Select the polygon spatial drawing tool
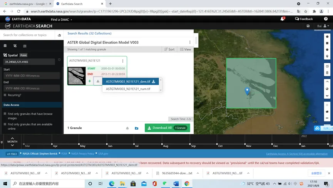Screen dimensions: 333x188 click(327, 37)
